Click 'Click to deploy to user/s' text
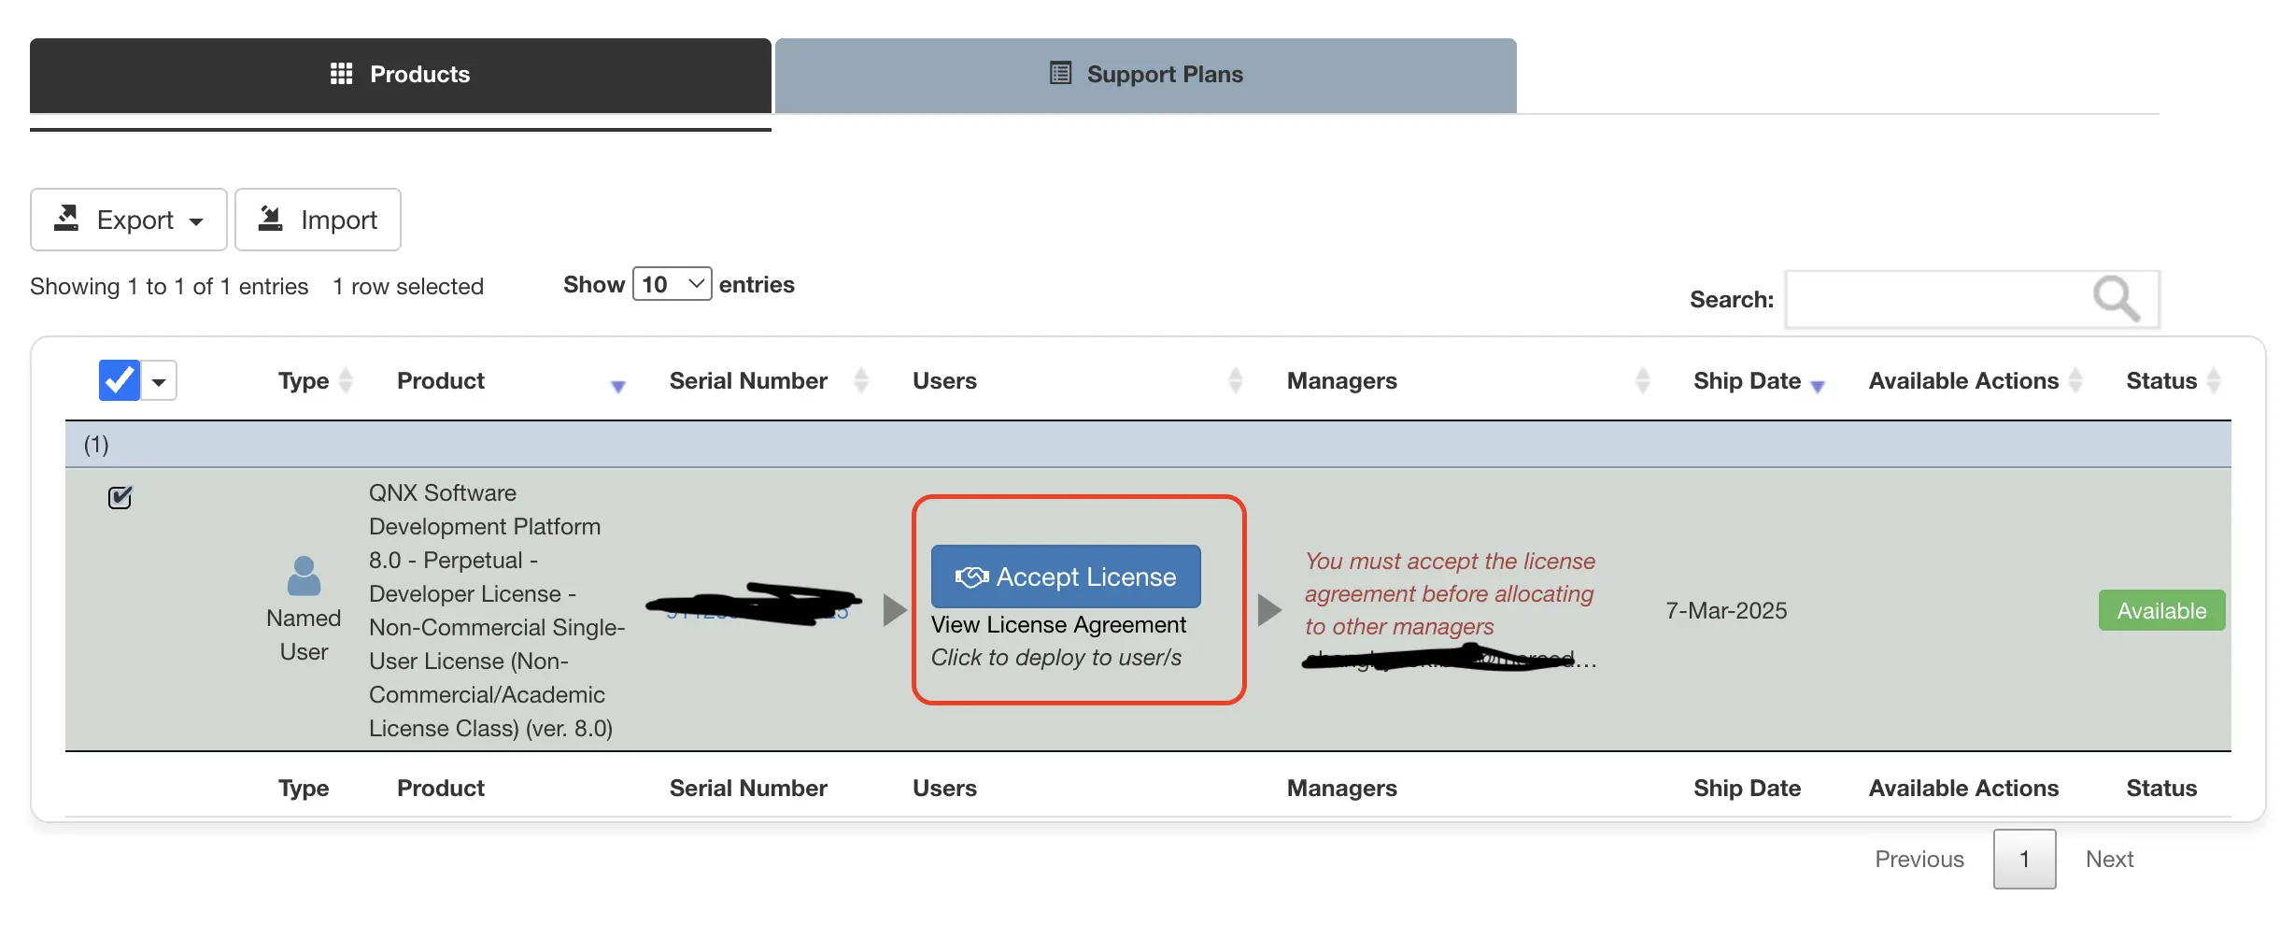The height and width of the screenshot is (925, 2294). (1056, 658)
